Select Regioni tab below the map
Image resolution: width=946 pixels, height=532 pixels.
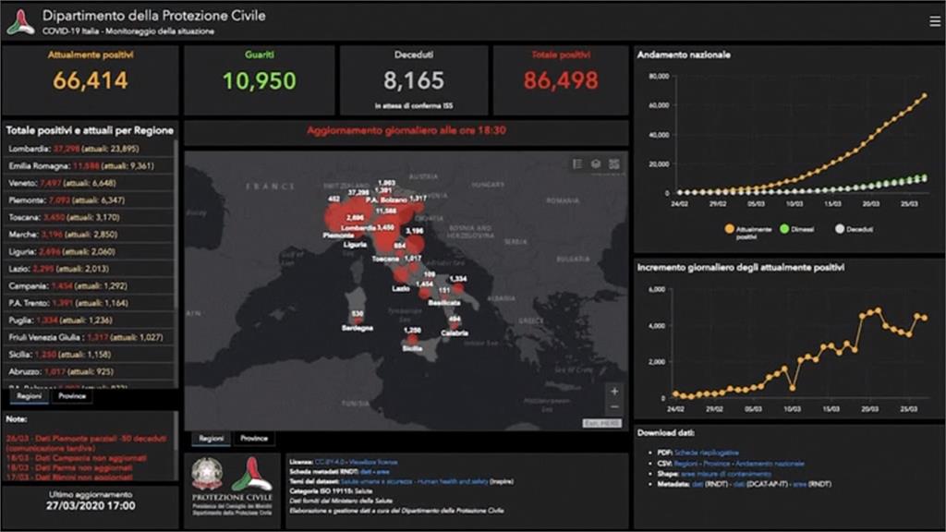click(x=212, y=439)
